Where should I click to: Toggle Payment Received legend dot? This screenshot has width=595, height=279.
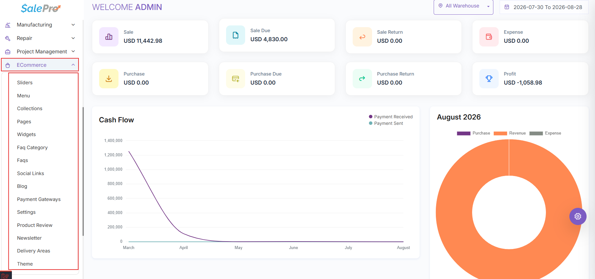pyautogui.click(x=371, y=117)
